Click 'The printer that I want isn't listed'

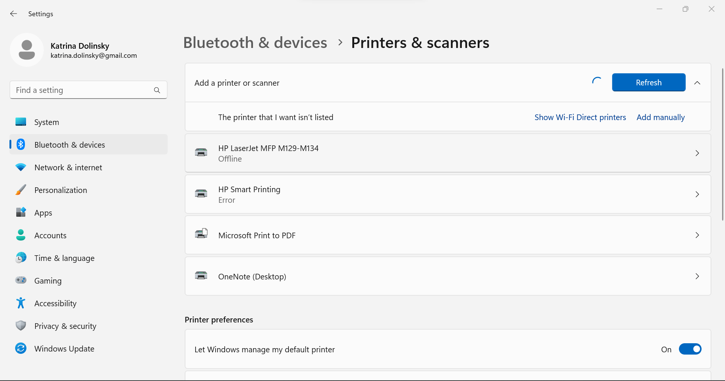click(x=276, y=117)
